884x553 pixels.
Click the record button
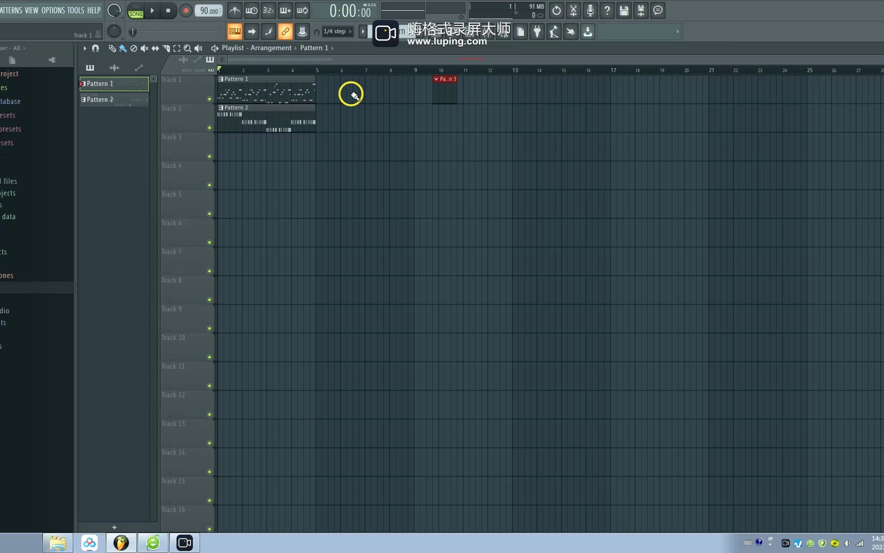(x=186, y=10)
